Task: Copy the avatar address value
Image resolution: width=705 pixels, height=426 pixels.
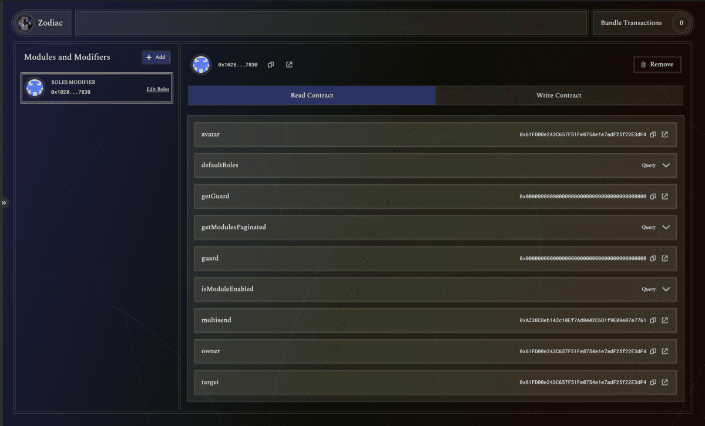Action: [x=653, y=134]
